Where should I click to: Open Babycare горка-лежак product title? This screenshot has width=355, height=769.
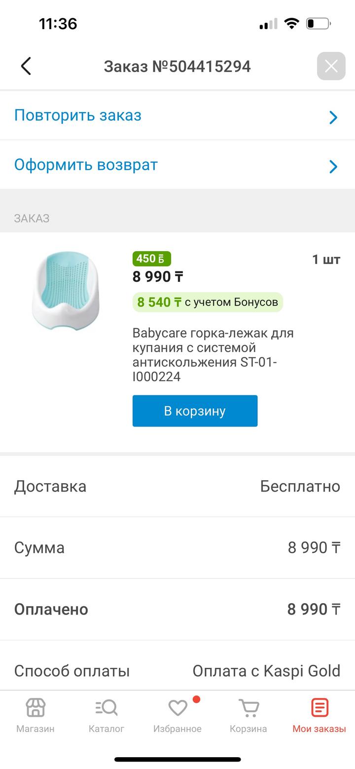click(213, 354)
